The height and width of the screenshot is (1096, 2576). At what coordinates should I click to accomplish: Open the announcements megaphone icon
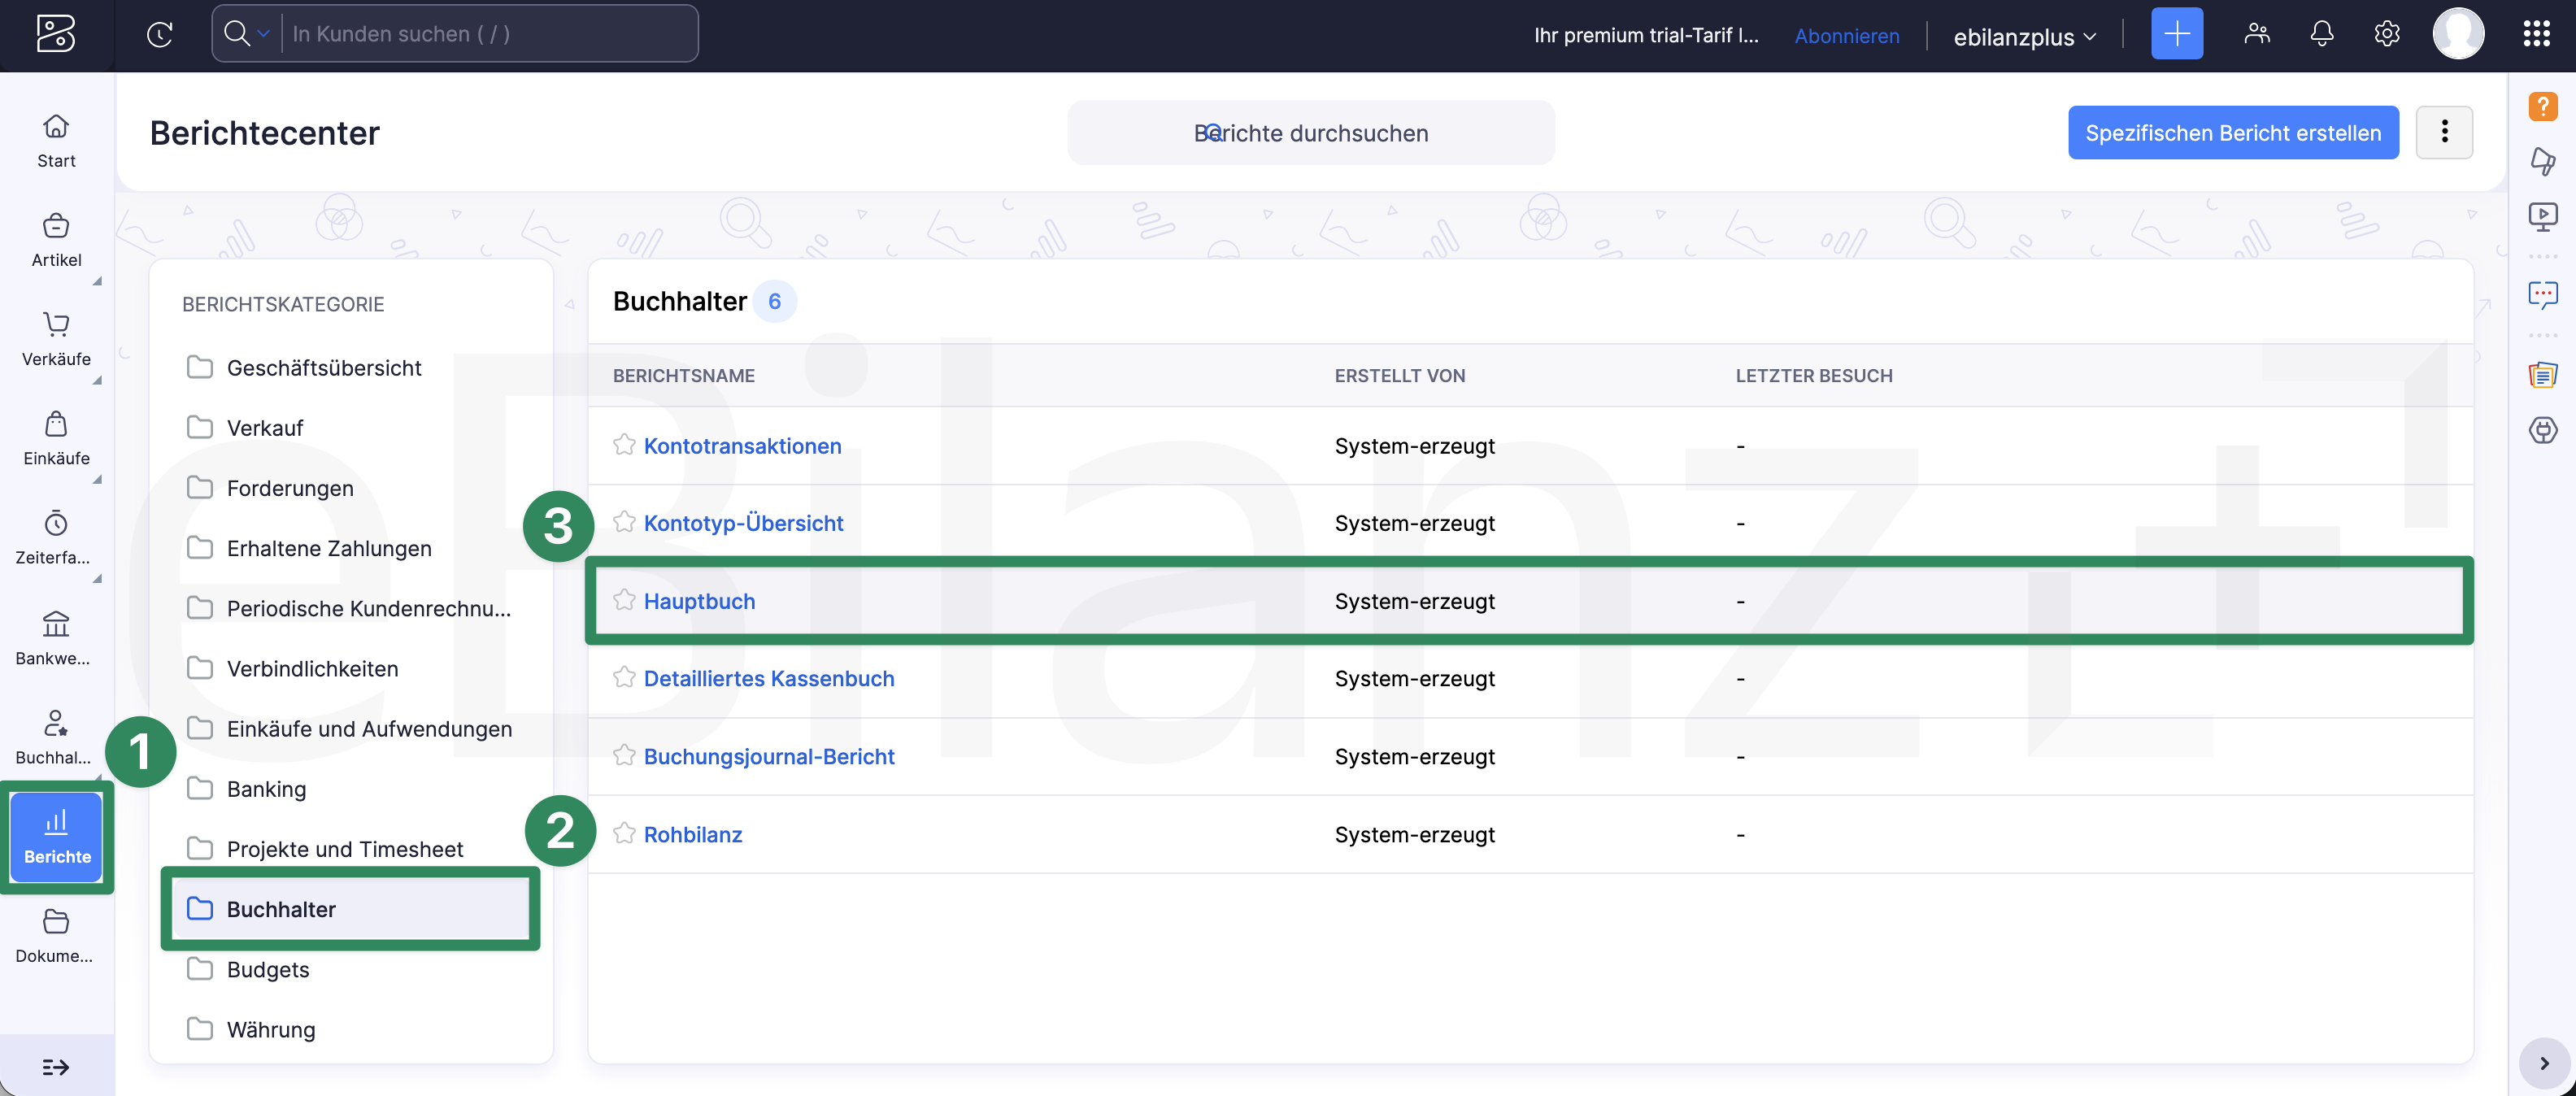click(2542, 161)
